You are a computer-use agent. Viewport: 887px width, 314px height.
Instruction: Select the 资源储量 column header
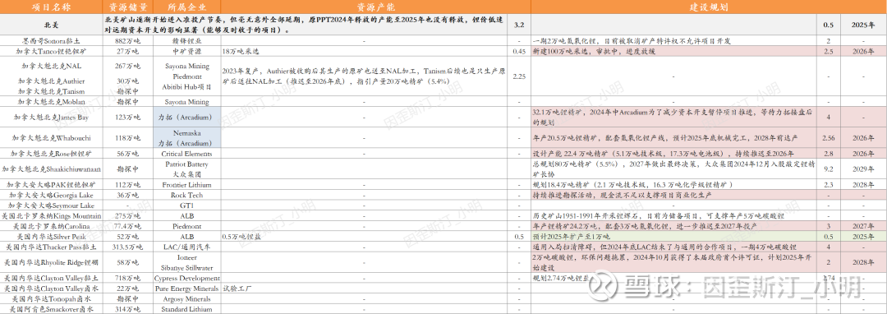128,7
